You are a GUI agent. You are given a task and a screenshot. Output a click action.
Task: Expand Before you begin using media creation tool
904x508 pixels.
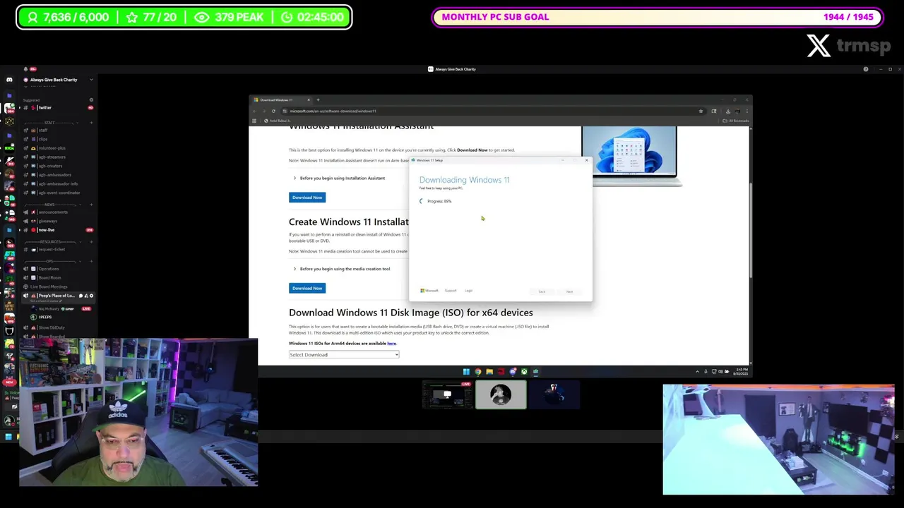pos(342,269)
